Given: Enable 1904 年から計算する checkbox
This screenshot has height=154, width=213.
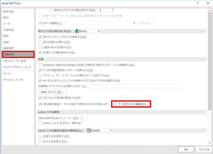Looking at the screenshot, I should [40, 47].
